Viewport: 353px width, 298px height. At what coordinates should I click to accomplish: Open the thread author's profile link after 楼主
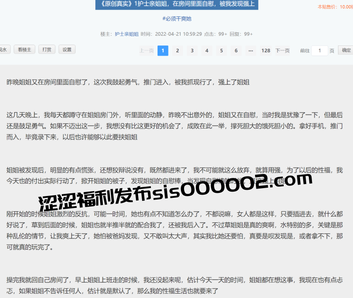tap(127, 34)
